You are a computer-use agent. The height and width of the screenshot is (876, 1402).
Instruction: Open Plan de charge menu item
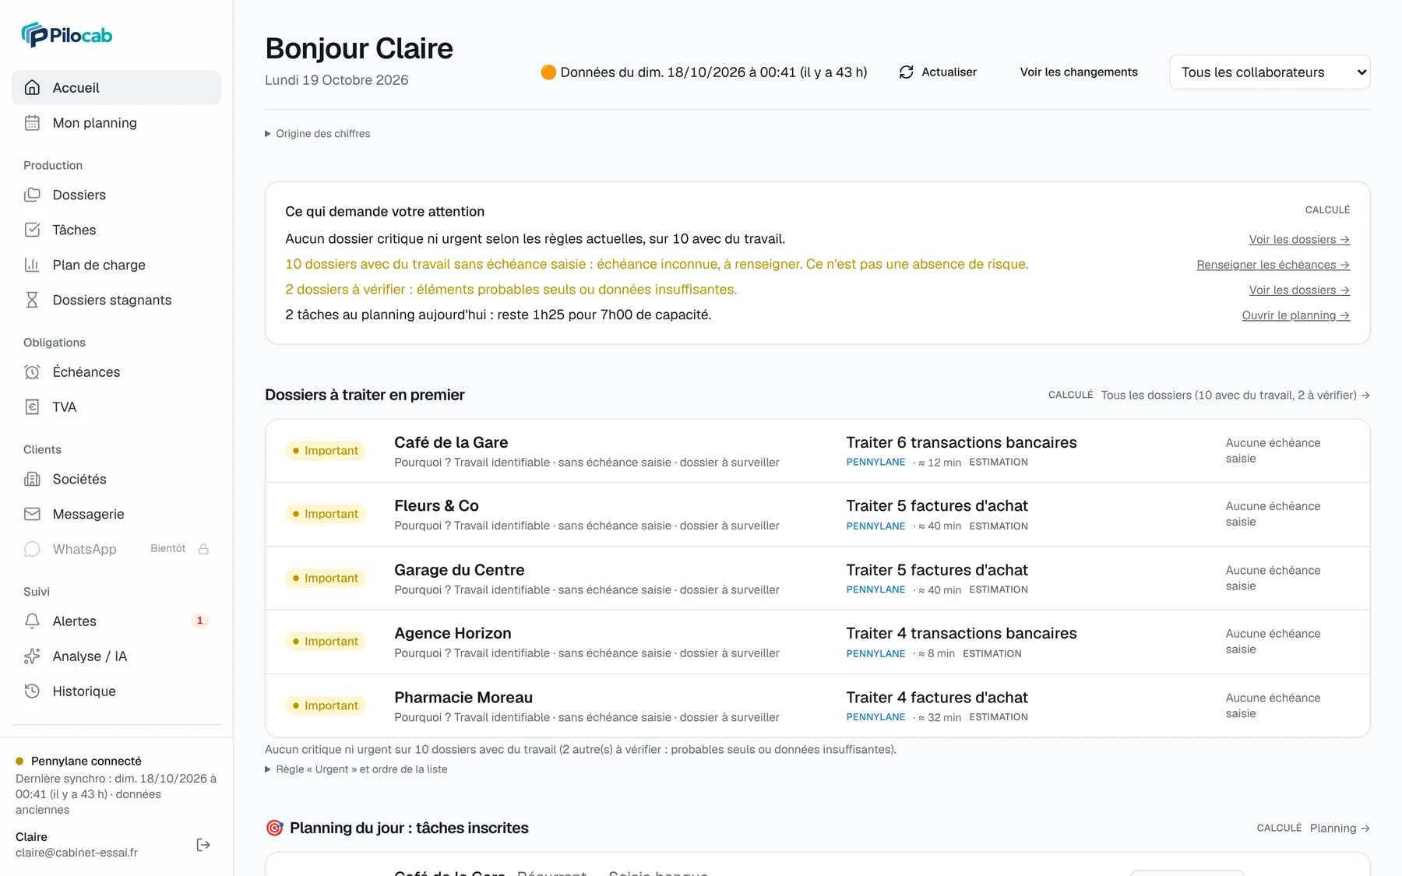pos(116,265)
